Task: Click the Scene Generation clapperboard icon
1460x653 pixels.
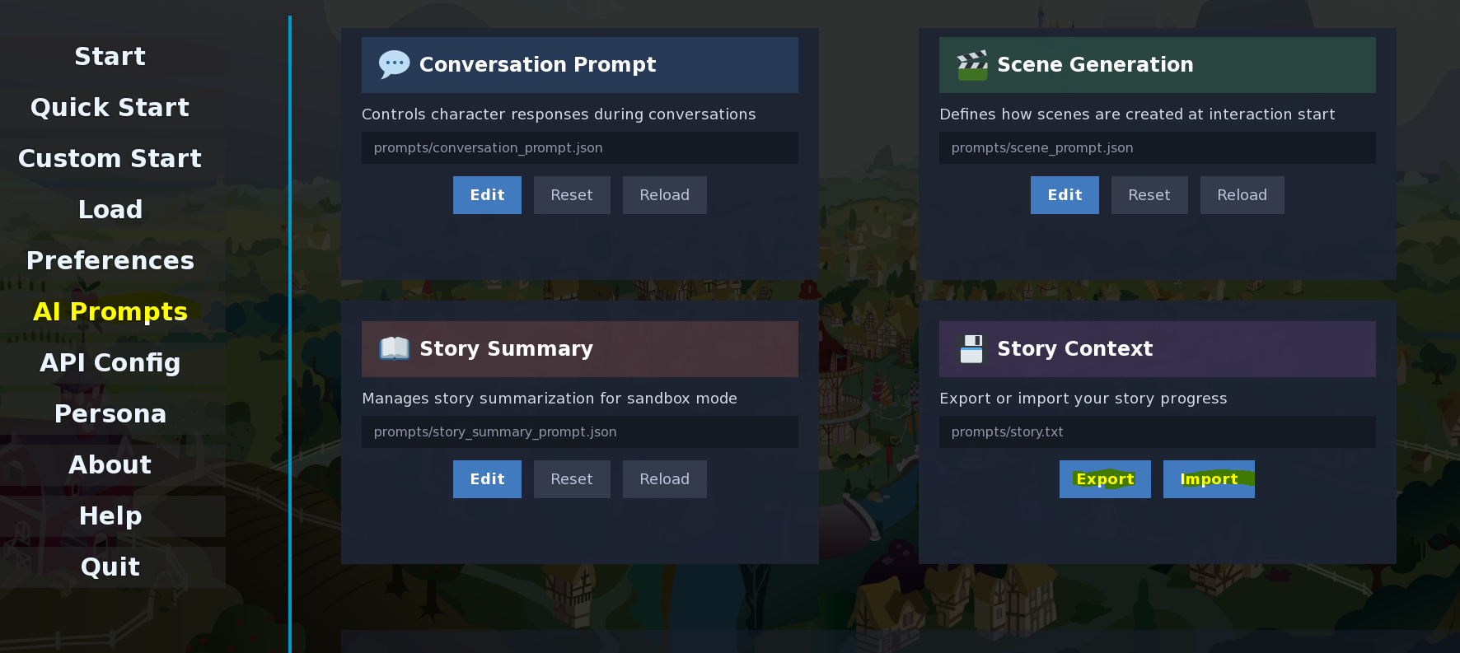Action: 972,64
